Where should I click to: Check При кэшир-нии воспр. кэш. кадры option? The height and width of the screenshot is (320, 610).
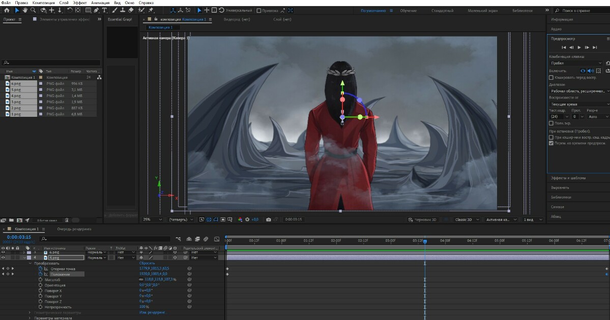[551, 137]
